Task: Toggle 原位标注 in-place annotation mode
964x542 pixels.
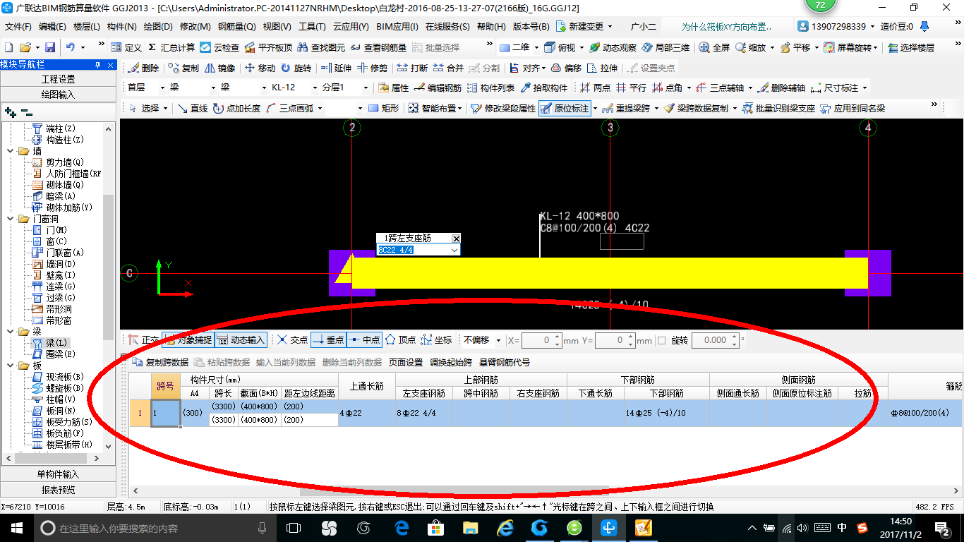Action: point(565,108)
